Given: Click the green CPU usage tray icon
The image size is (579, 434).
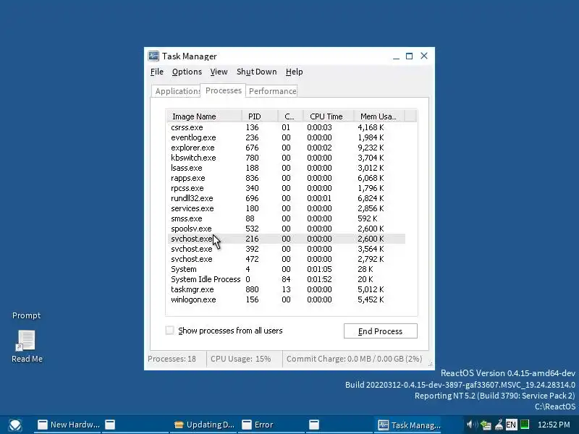Looking at the screenshot, I should tap(524, 425).
